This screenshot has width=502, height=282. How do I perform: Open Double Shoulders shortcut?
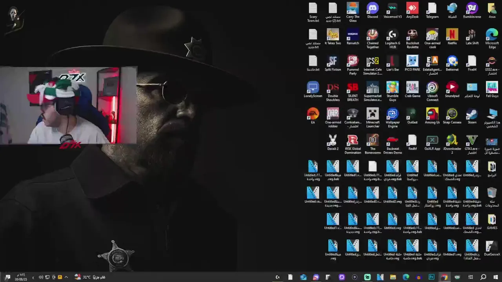333,91
